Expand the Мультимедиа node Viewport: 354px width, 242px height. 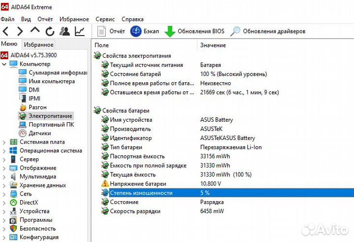(4, 177)
